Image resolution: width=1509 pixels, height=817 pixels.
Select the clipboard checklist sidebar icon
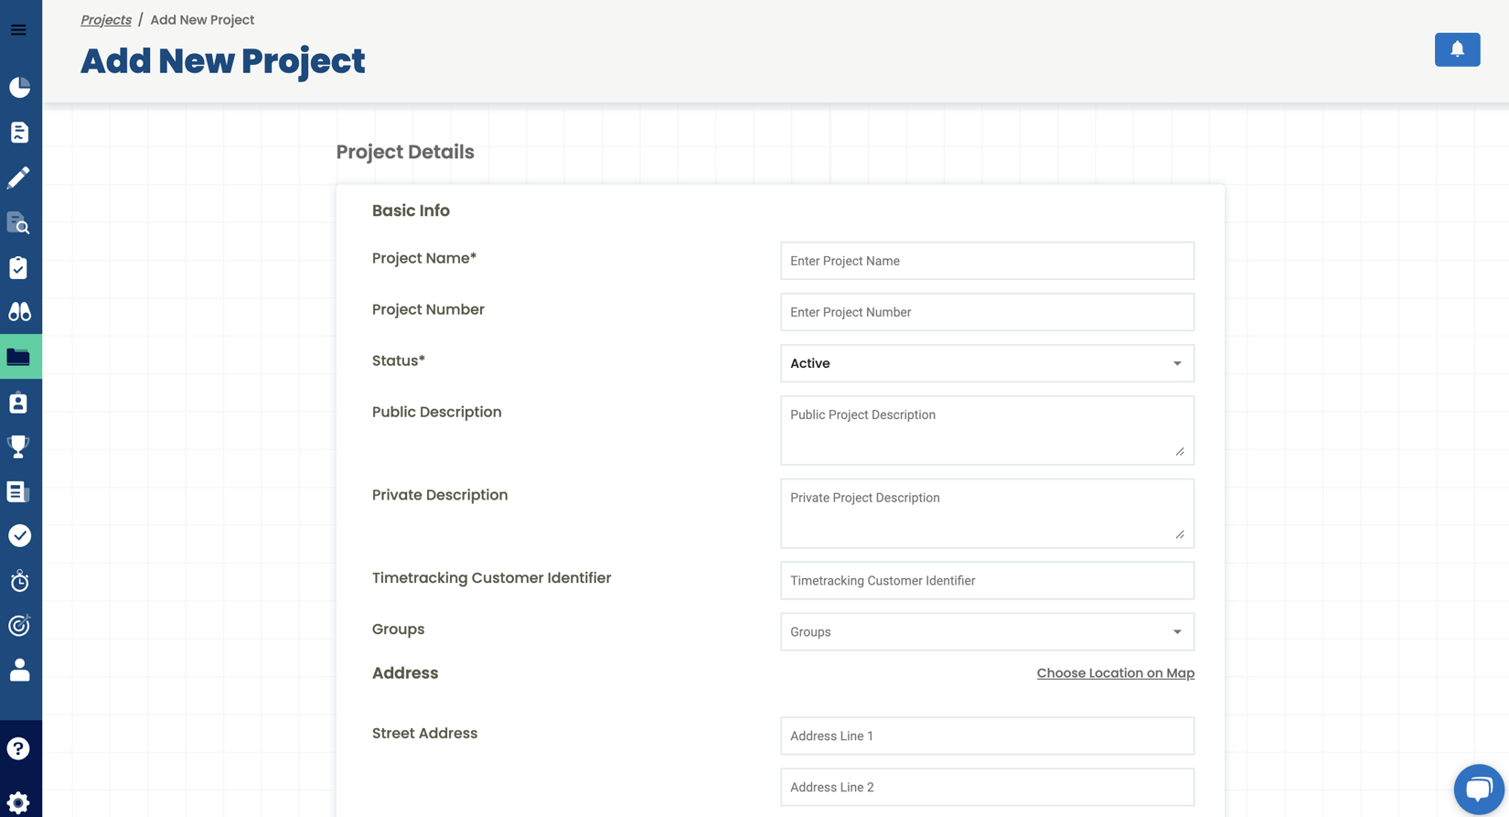pos(19,267)
